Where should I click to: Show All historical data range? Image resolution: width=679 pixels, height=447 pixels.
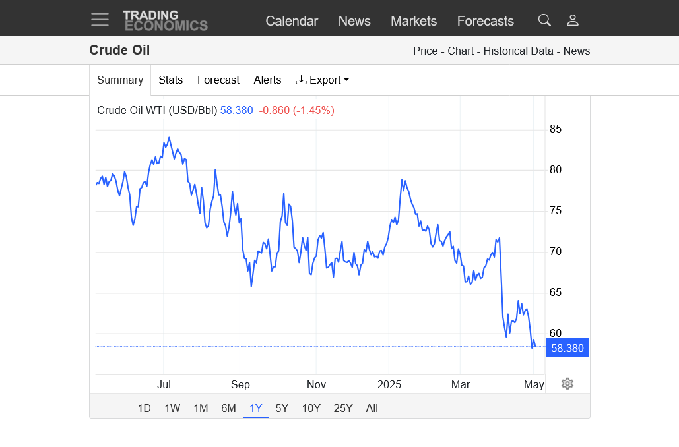click(x=372, y=408)
